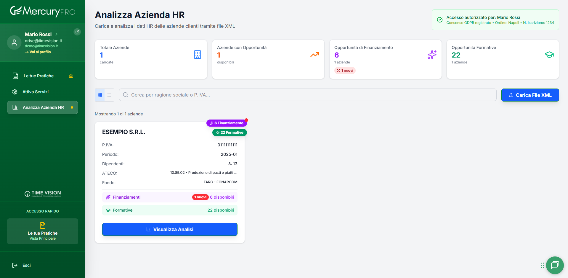
Task: Click the graduation cap icon in Opportunità Formative
Action: [549, 55]
